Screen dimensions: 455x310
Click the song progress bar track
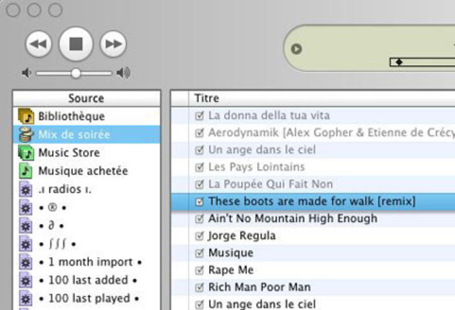click(423, 62)
